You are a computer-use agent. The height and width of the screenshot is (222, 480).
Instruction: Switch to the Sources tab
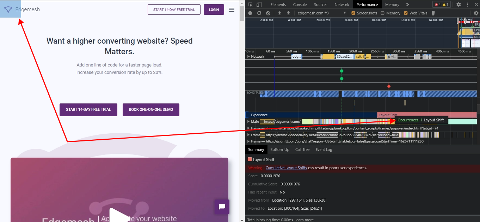[x=321, y=5]
